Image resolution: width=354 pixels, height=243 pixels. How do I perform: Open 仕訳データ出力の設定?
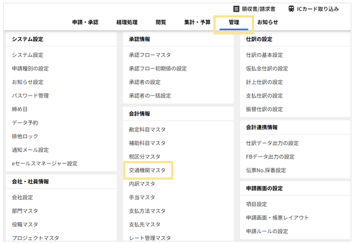272,143
